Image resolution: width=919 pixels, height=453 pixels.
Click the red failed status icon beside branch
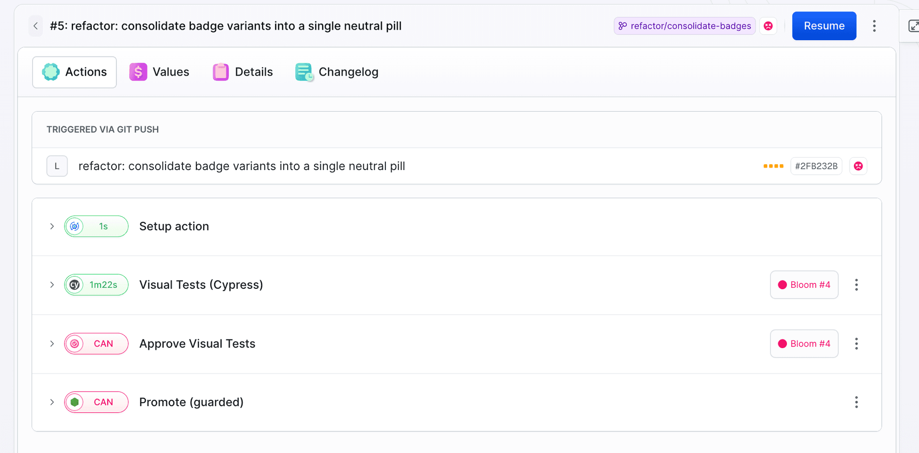coord(768,26)
